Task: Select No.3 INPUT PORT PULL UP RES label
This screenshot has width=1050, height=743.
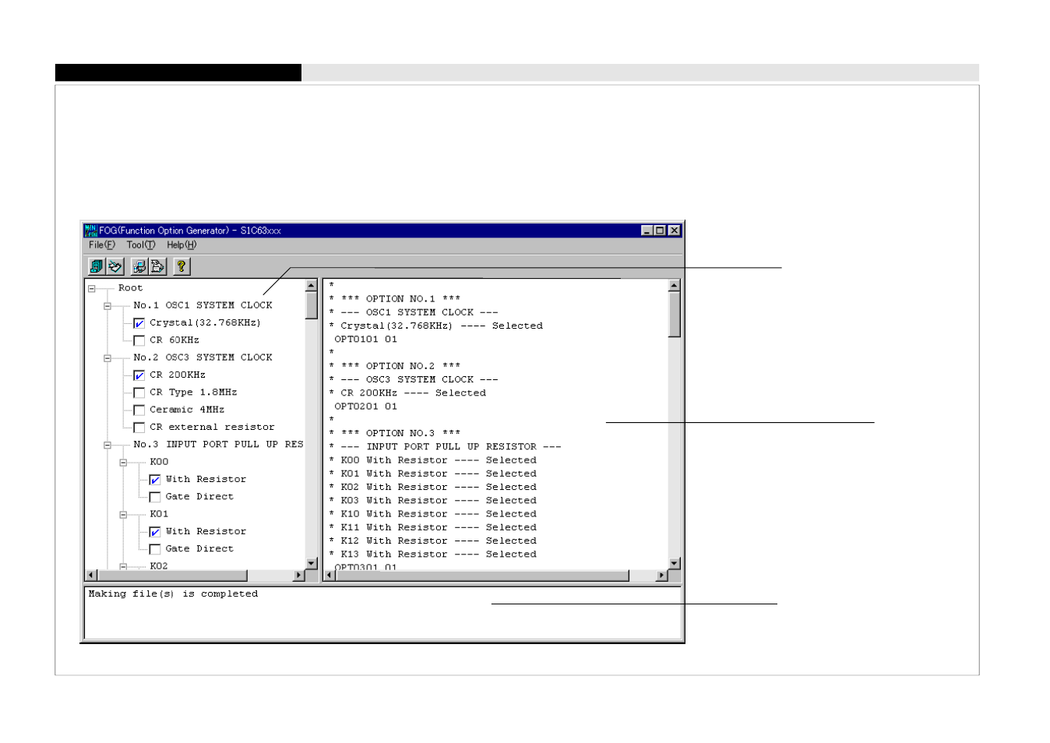Action: [218, 445]
